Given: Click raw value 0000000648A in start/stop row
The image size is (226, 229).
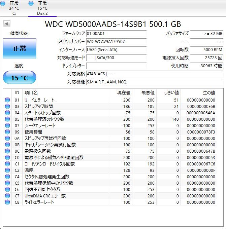Looking at the screenshot, I should (x=201, y=113).
